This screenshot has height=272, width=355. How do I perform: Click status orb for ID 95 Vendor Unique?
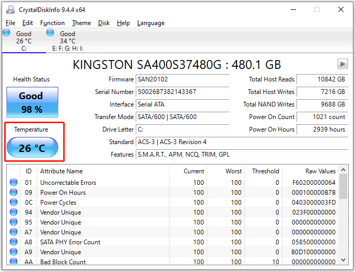(x=14, y=222)
